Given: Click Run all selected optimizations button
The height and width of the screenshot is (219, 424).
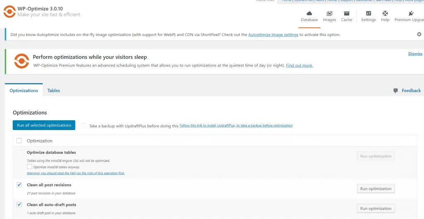Looking at the screenshot, I should (44, 125).
